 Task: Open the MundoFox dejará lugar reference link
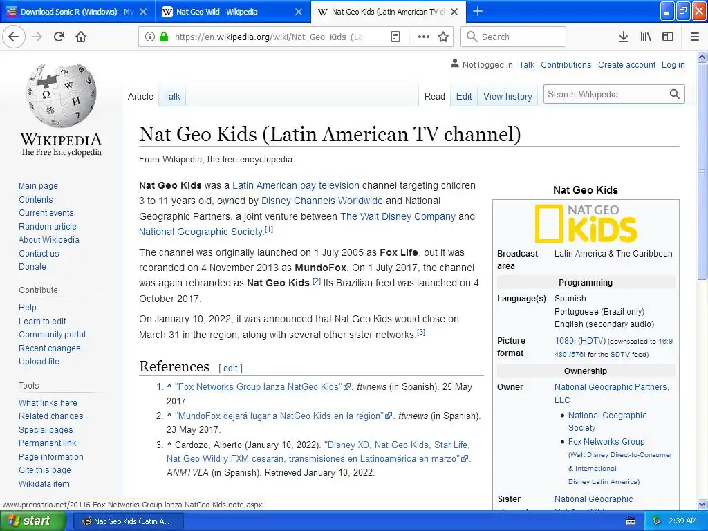(x=279, y=416)
